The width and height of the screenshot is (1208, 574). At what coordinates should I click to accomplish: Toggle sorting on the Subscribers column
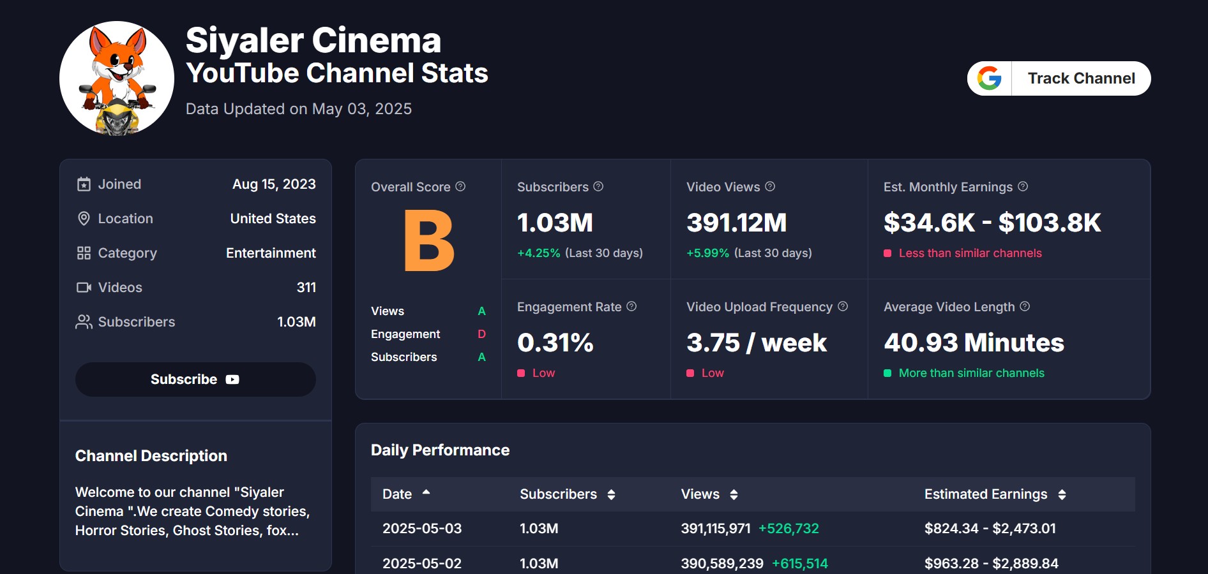coord(611,494)
